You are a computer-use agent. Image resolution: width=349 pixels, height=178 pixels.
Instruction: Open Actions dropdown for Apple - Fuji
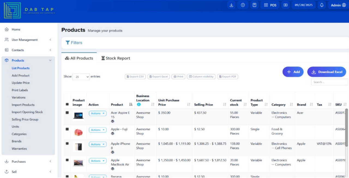tap(97, 130)
